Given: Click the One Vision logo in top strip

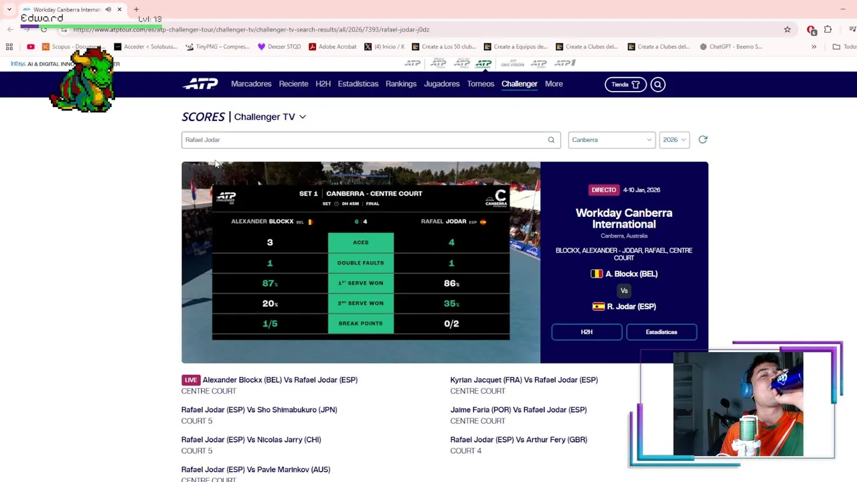Looking at the screenshot, I should (512, 63).
